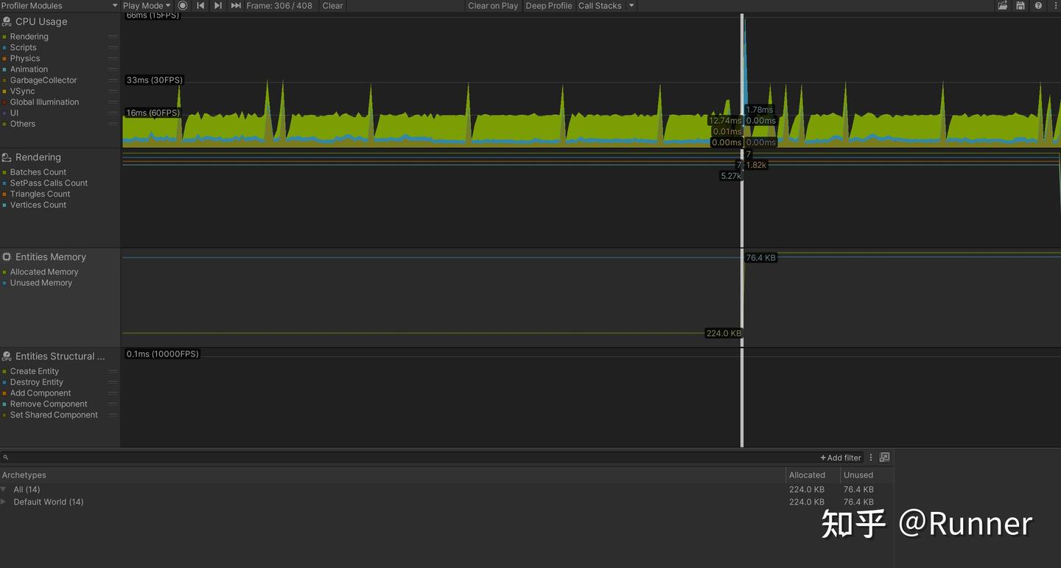1061x568 pixels.
Task: Select the Entities Memory module icon
Action: pyautogui.click(x=7, y=257)
